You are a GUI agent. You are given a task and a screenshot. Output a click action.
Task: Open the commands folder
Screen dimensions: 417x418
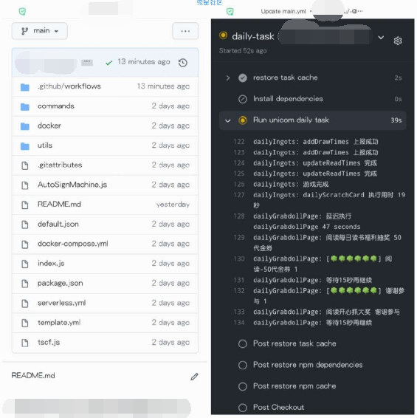point(56,106)
